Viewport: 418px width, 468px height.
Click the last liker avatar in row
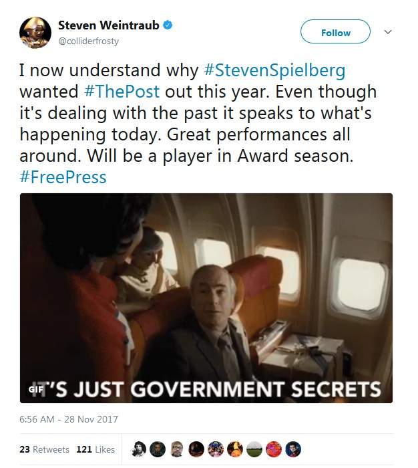293,449
